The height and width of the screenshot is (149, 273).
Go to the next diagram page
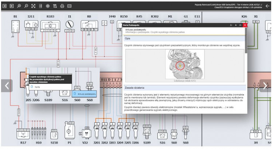(265, 86)
